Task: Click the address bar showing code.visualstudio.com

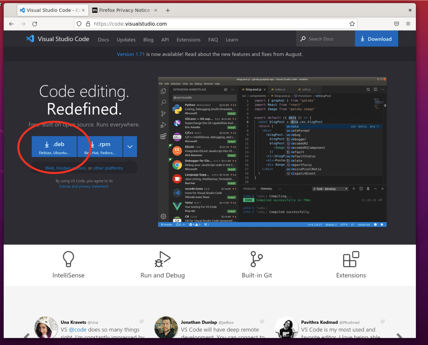Action: pyautogui.click(x=216, y=24)
